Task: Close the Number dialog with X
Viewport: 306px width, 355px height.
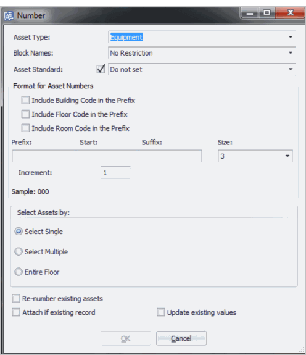Action: (x=291, y=13)
